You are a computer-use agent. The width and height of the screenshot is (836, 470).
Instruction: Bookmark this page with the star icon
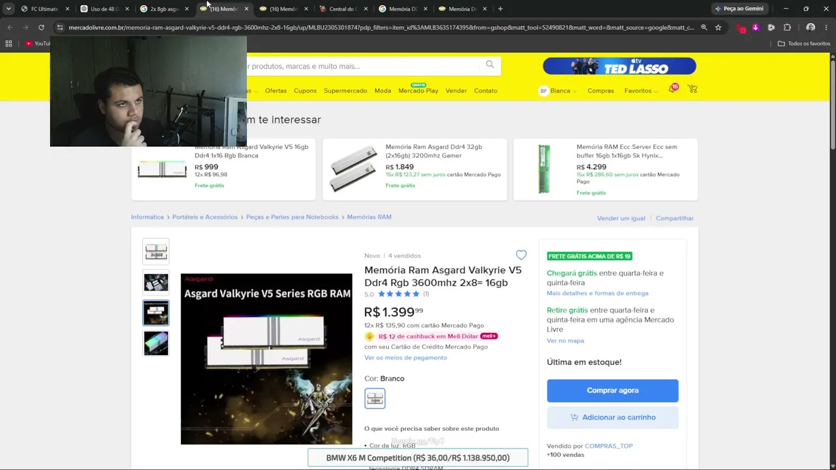point(718,27)
